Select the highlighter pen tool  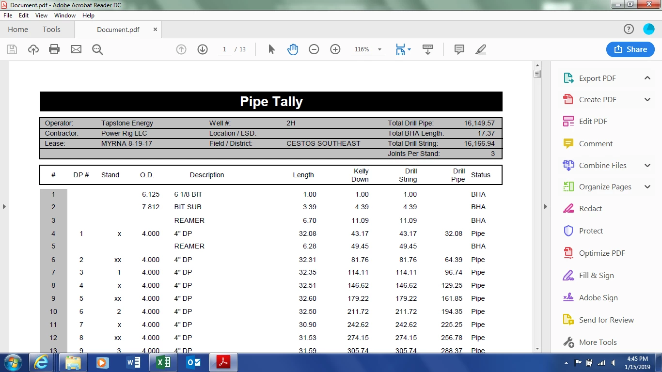(481, 49)
